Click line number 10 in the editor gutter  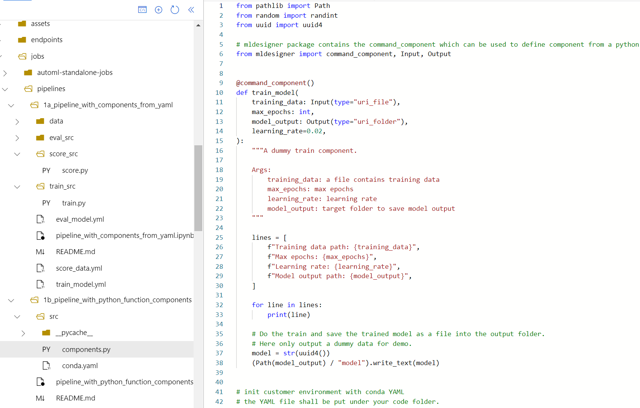[x=219, y=93]
